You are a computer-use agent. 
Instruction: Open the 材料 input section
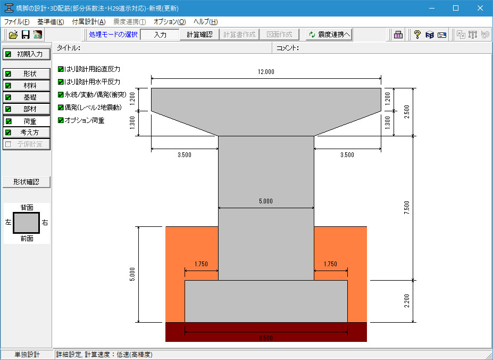point(27,86)
